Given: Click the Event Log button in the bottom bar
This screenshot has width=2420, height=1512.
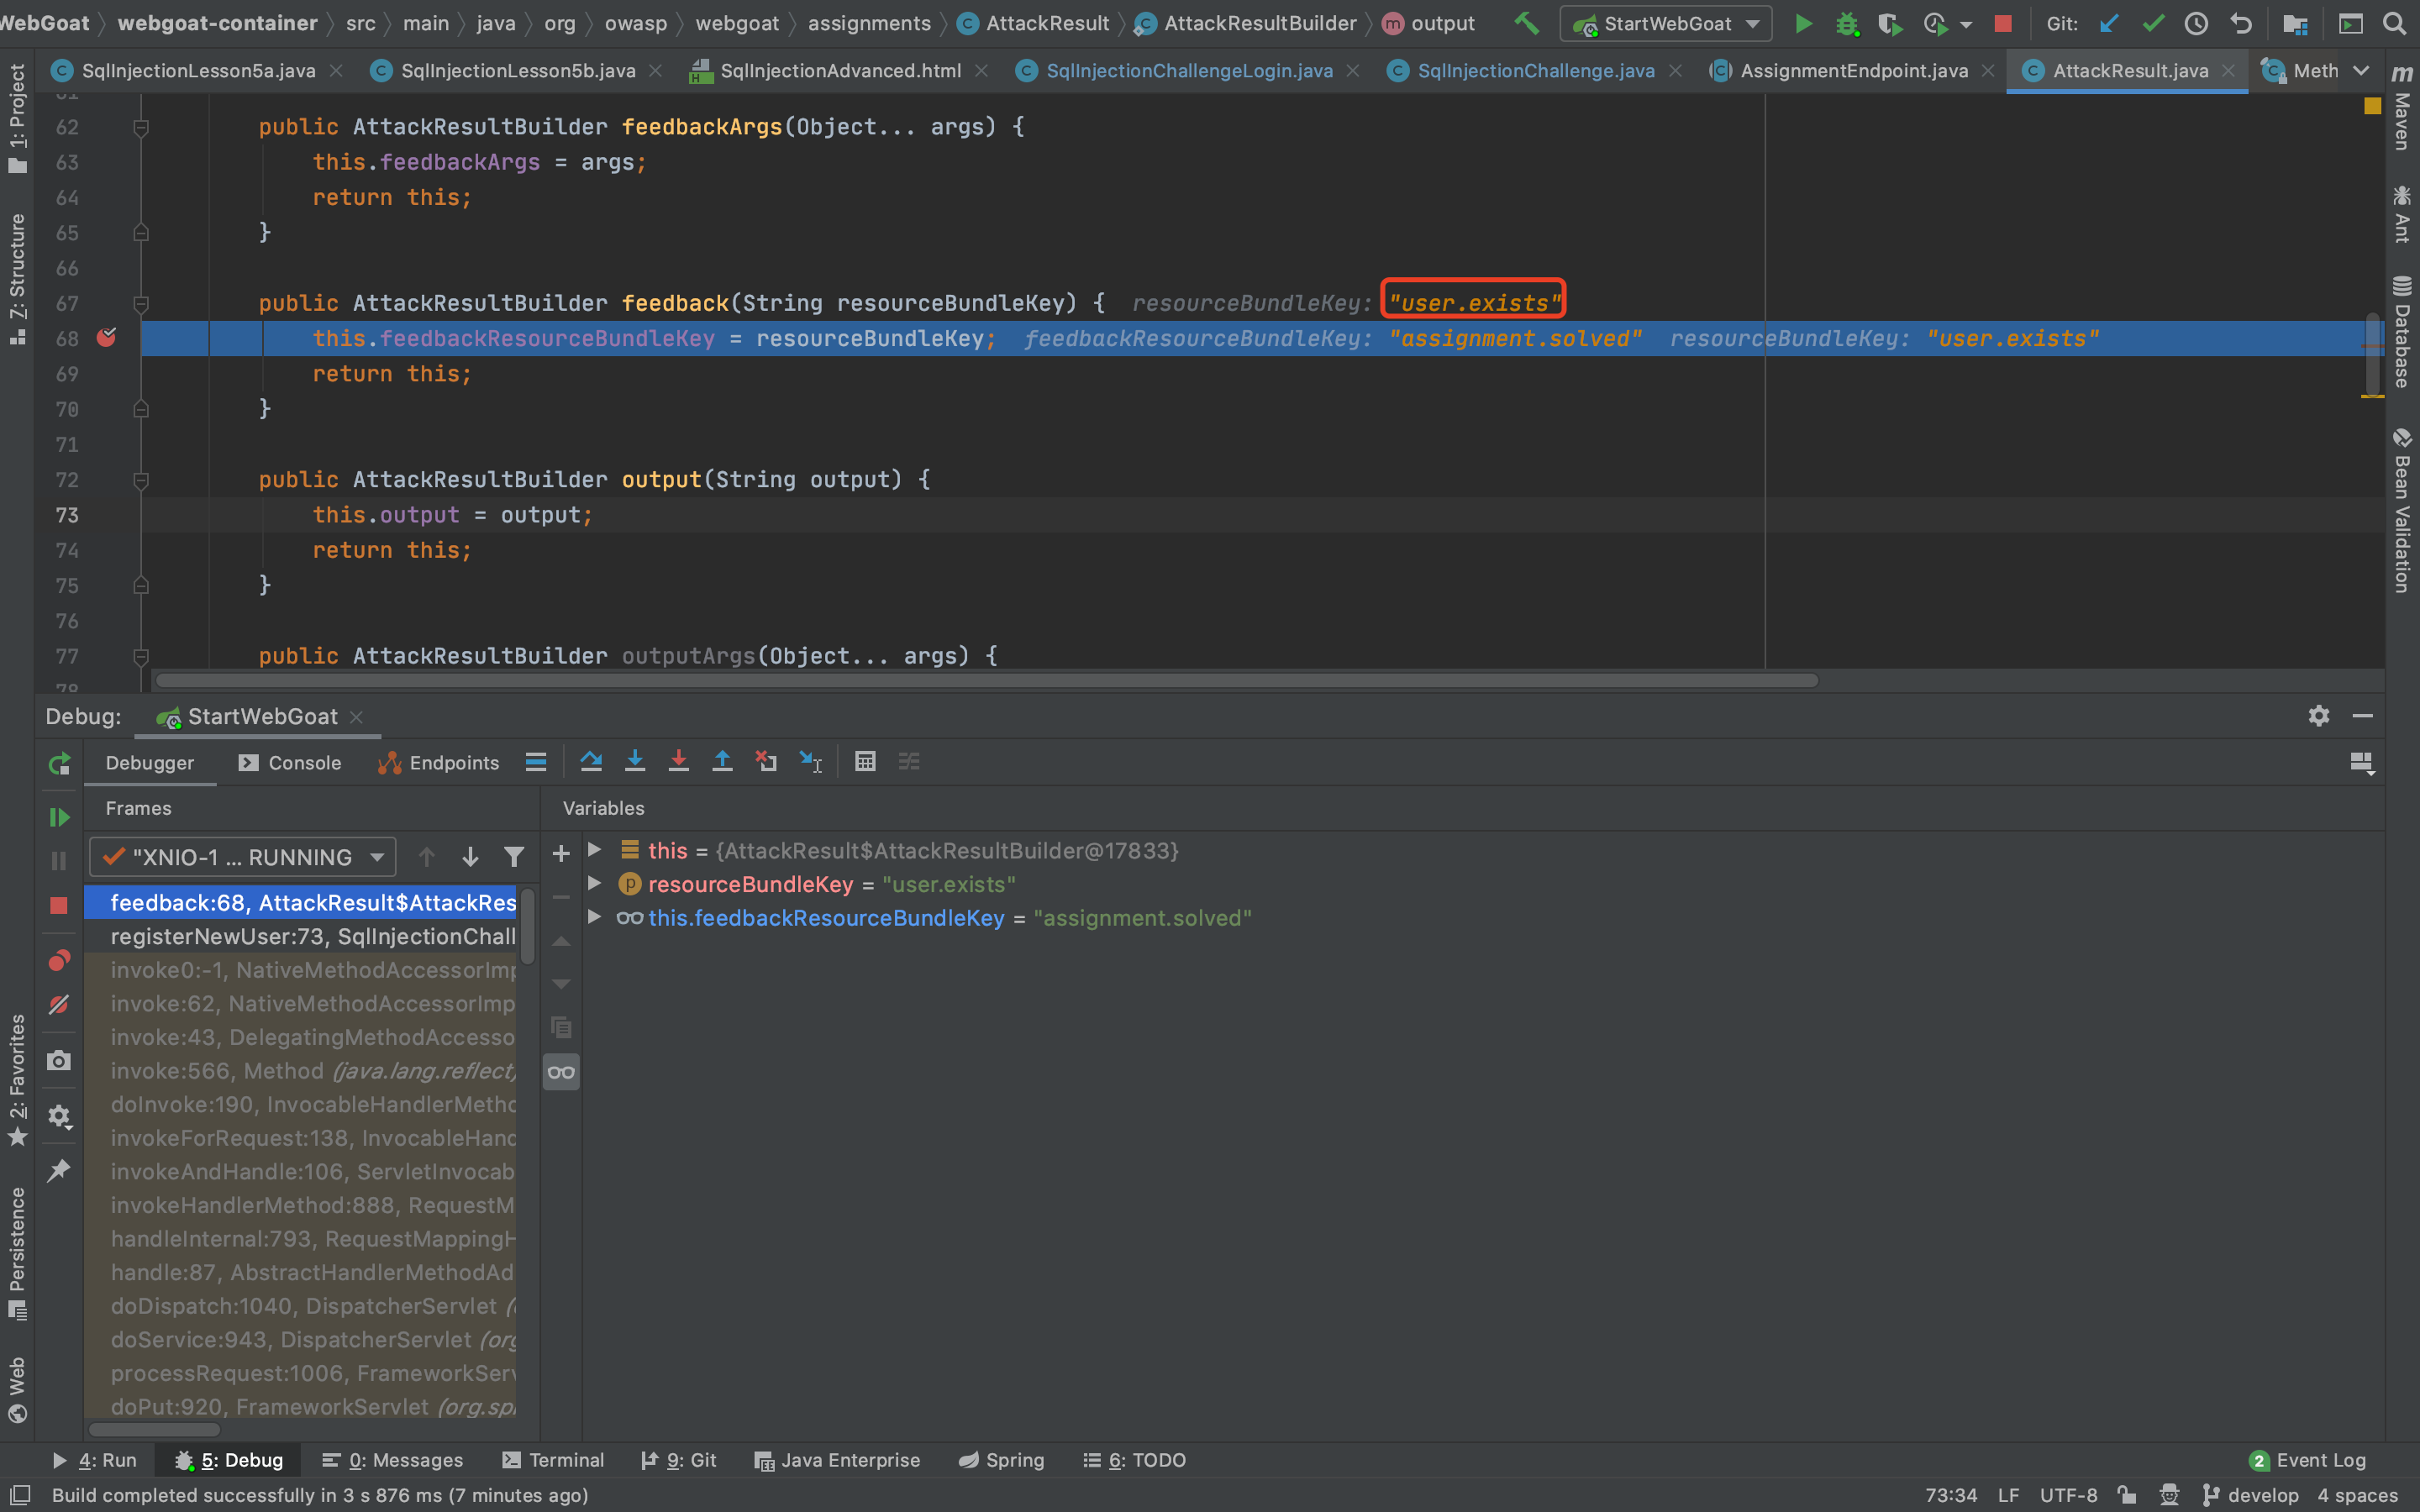Looking at the screenshot, I should (2308, 1460).
